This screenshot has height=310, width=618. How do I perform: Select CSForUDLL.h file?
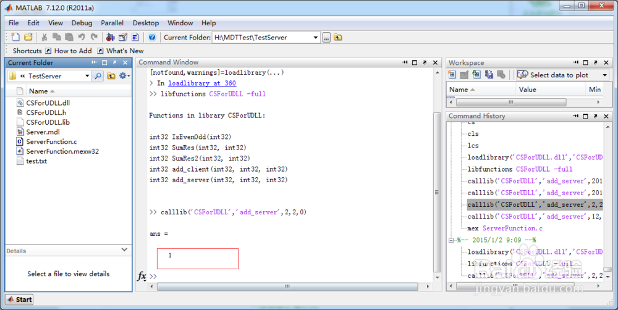(x=41, y=112)
